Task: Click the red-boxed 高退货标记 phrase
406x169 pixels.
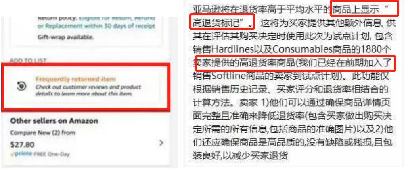Action: tap(219, 23)
